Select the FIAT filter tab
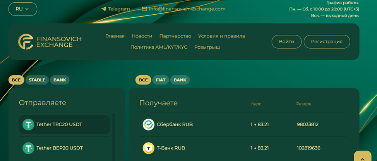377x161 pixels. (x=161, y=80)
